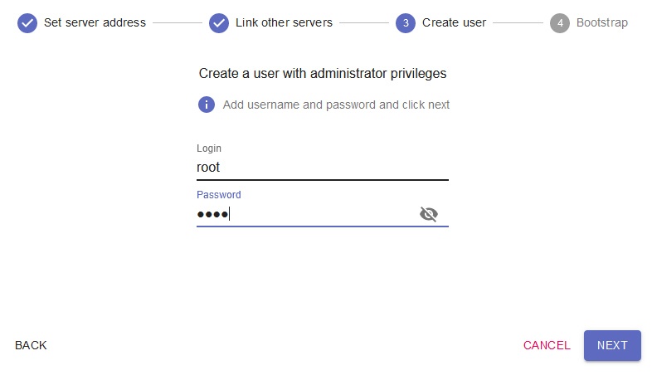
Task: Proceed with the NEXT button
Action: (x=612, y=345)
